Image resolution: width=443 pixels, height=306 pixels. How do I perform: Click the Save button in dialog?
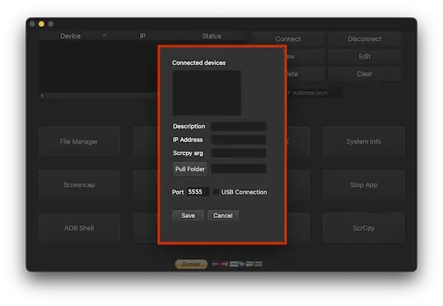coord(188,216)
